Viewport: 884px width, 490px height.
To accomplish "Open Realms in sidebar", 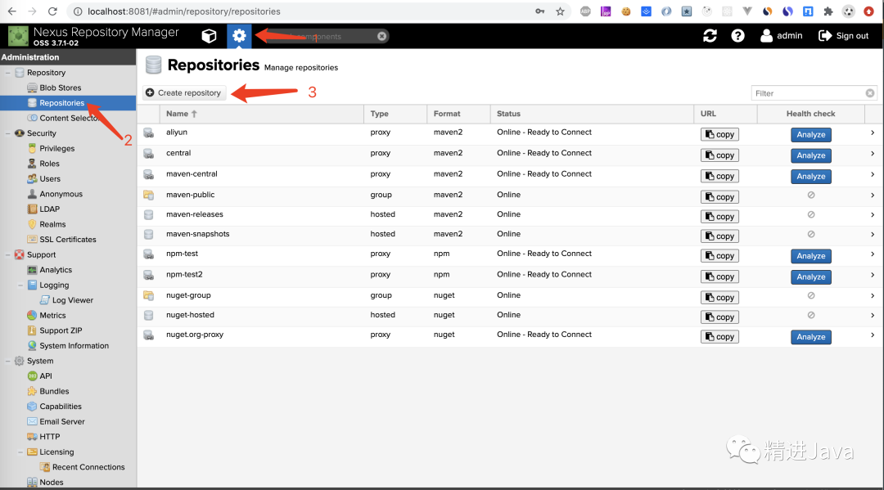I will [52, 224].
